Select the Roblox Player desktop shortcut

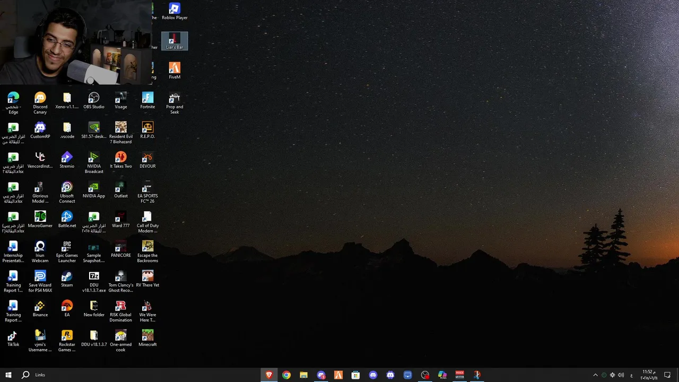pyautogui.click(x=175, y=12)
